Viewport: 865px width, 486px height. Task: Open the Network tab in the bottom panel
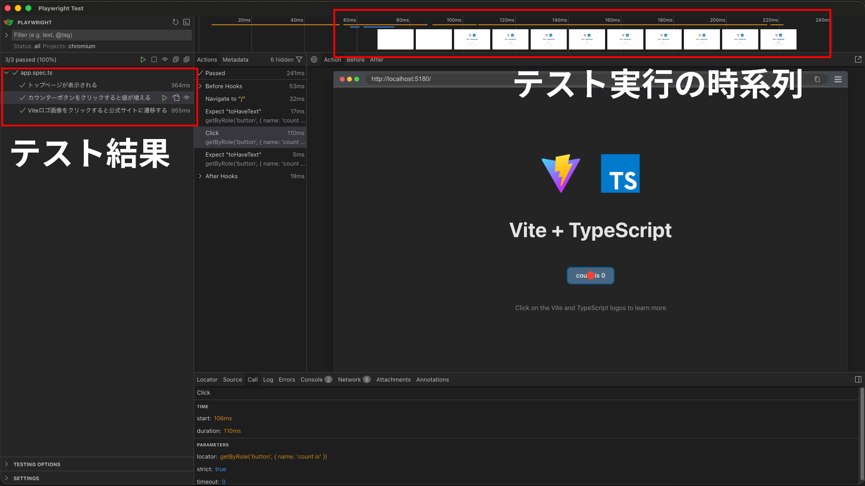click(350, 379)
